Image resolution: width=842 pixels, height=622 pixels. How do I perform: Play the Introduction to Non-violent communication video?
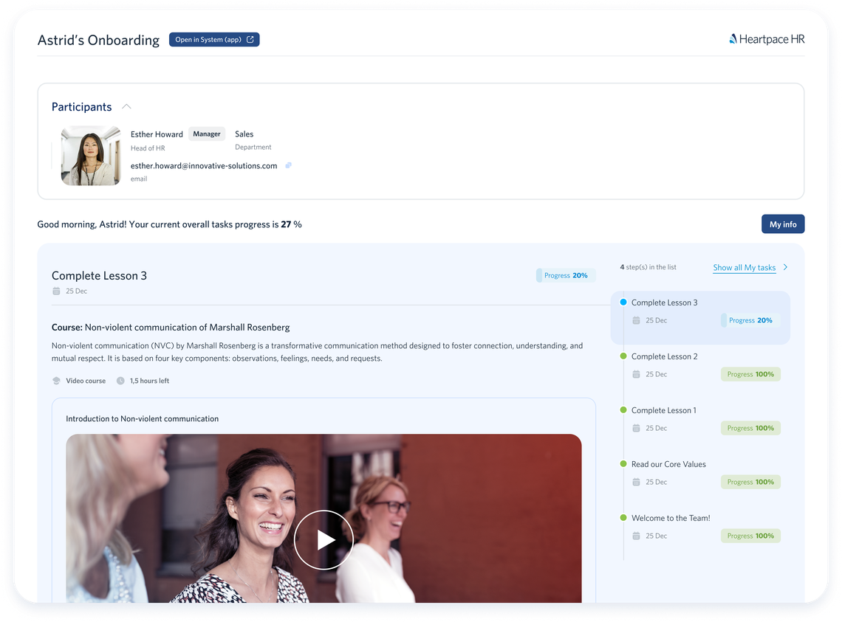tap(324, 540)
